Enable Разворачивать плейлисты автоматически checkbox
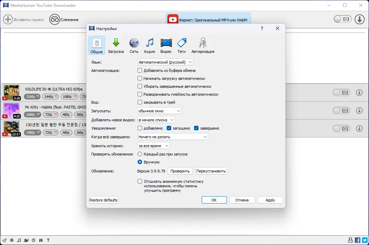The width and height of the screenshot is (369, 245). (140, 94)
